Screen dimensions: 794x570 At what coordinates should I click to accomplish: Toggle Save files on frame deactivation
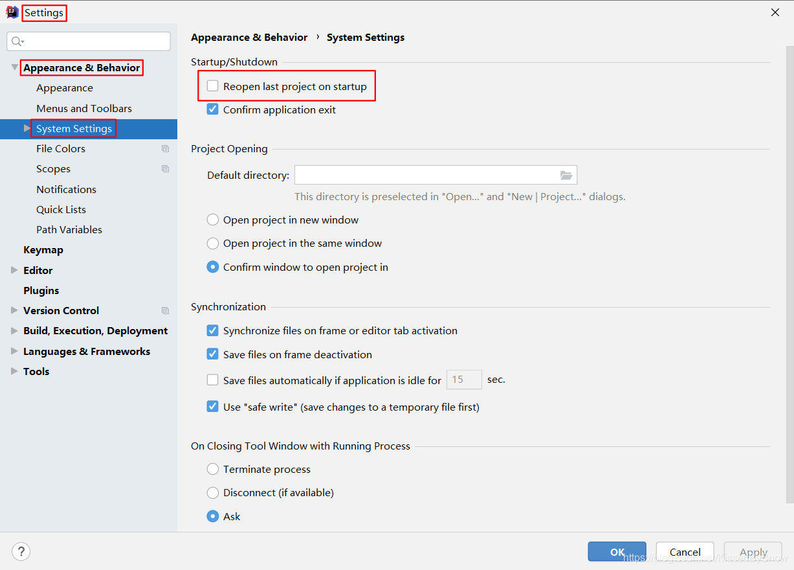coord(213,354)
